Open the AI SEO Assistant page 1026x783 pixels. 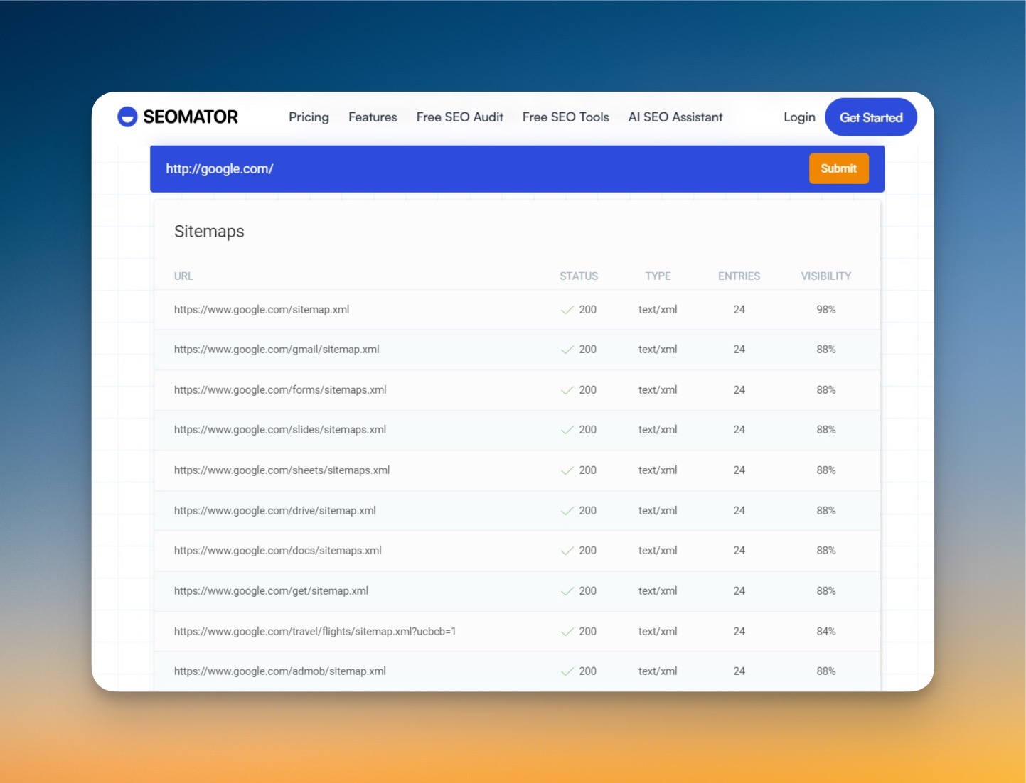point(675,117)
